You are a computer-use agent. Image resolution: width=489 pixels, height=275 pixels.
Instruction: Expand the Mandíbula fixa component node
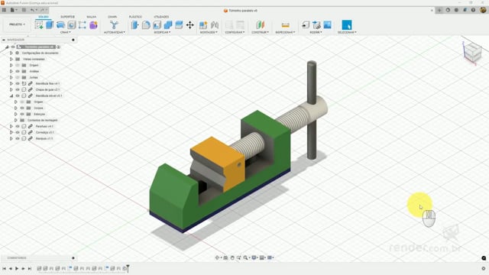(11, 83)
